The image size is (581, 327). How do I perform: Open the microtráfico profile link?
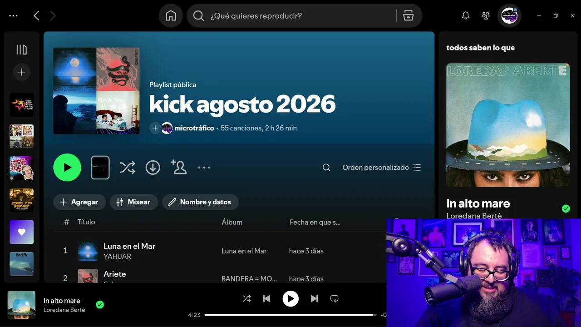point(194,128)
